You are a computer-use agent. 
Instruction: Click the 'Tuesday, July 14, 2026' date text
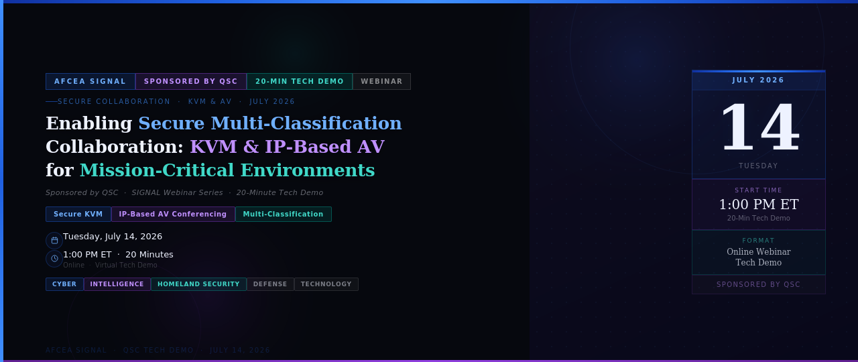[x=113, y=237]
